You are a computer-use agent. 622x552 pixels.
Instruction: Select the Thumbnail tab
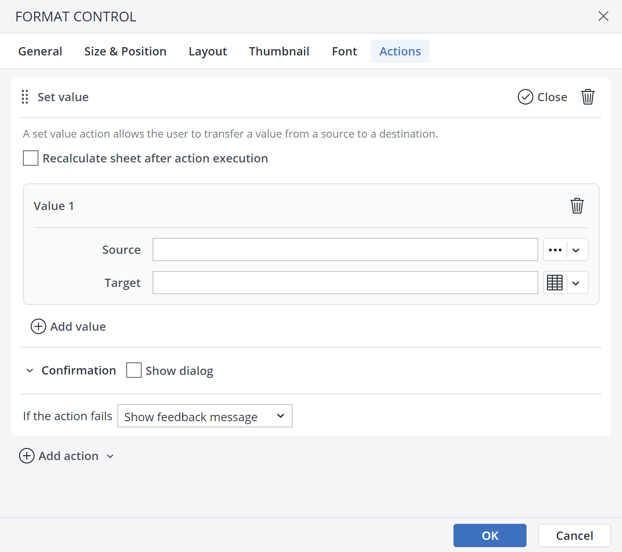[279, 51]
